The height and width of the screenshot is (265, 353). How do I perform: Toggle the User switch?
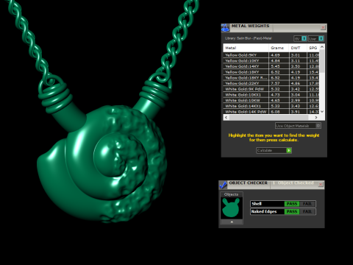pos(321,38)
